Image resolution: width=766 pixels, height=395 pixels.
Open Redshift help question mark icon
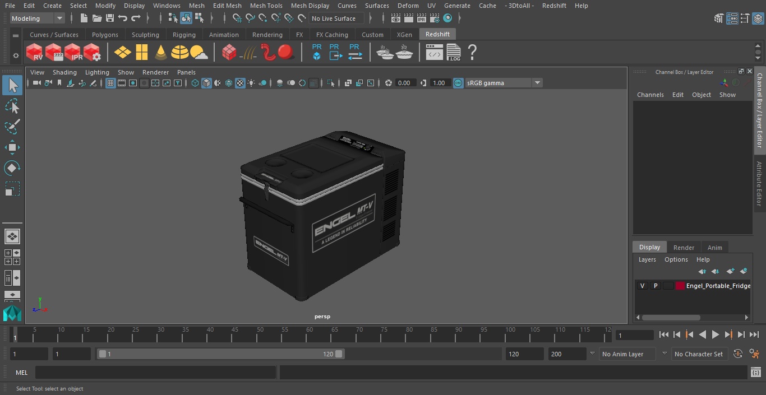tap(472, 52)
